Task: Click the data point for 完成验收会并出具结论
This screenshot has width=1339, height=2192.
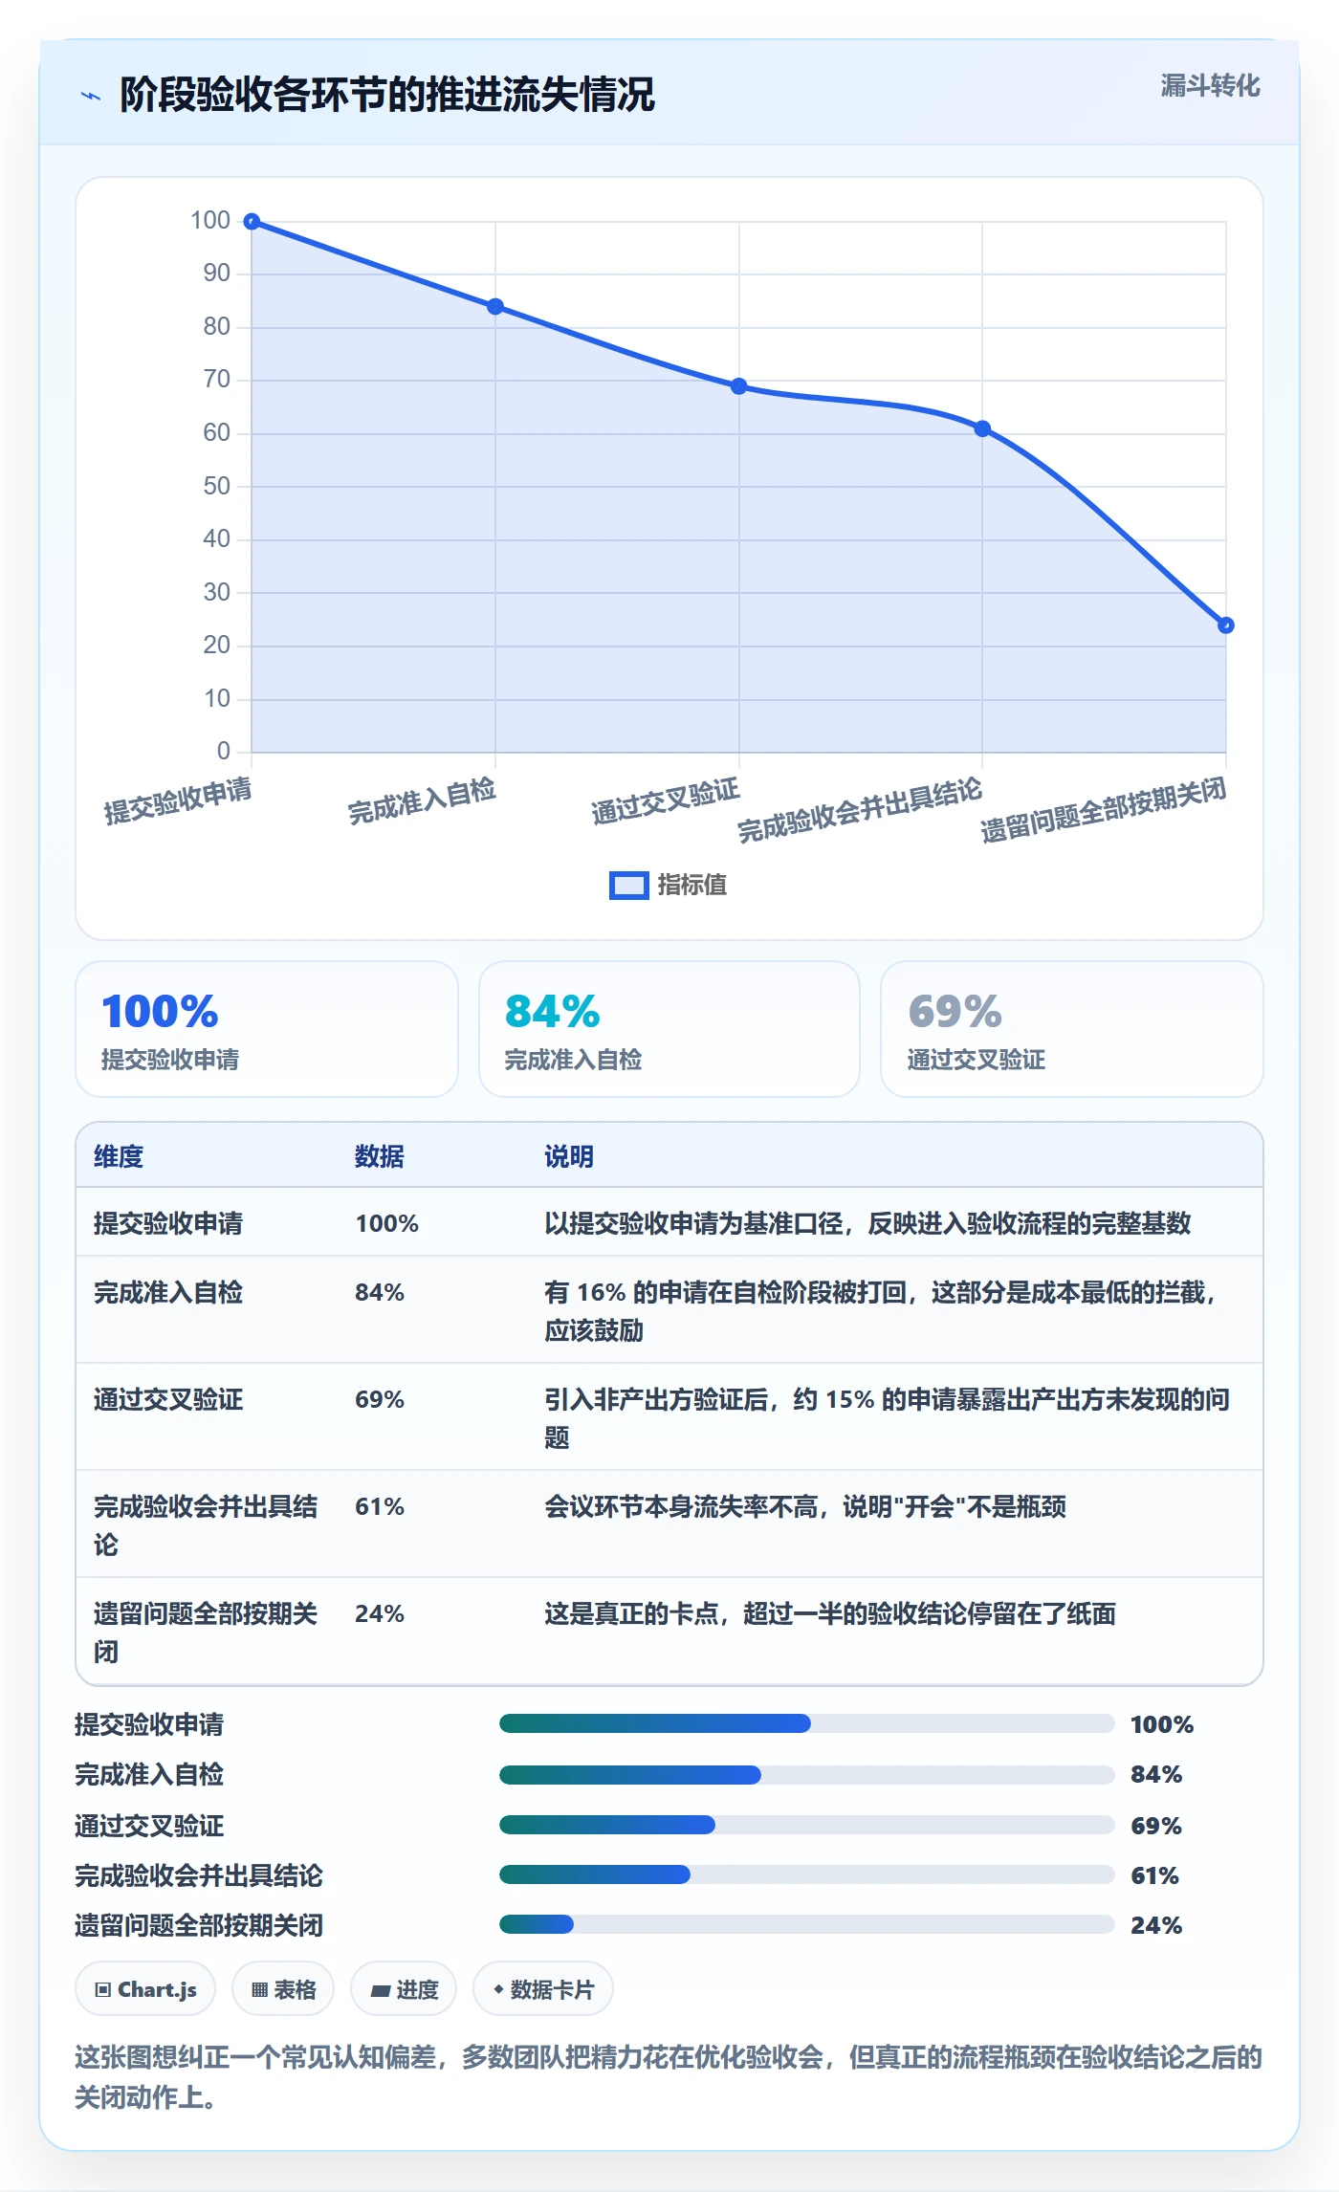Action: [x=982, y=428]
